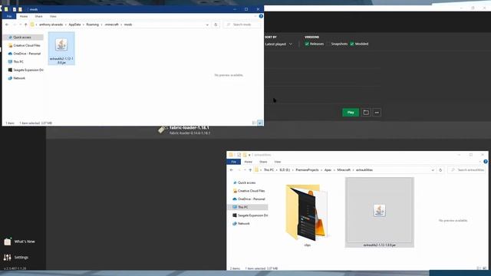The height and width of the screenshot is (276, 491).
Task: Open What's New in the launcher sidebar
Action: click(x=20, y=242)
